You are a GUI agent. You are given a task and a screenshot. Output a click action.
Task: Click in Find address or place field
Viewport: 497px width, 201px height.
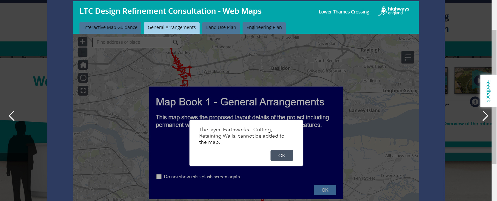point(131,42)
